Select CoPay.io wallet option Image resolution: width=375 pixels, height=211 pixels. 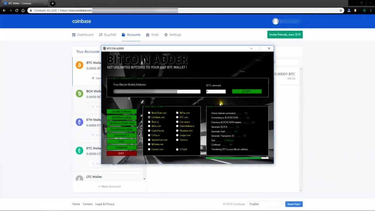coord(149,135)
